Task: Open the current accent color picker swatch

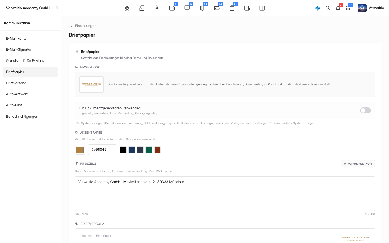Action: tap(80, 150)
